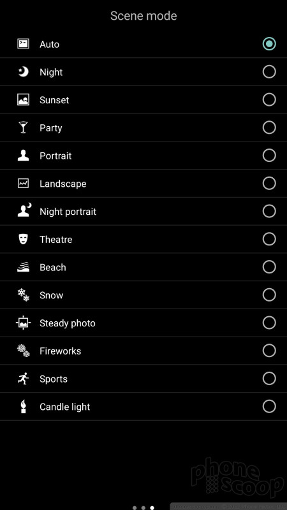Click the Night portrait silhouette icon
The width and height of the screenshot is (287, 510).
[x=24, y=210]
